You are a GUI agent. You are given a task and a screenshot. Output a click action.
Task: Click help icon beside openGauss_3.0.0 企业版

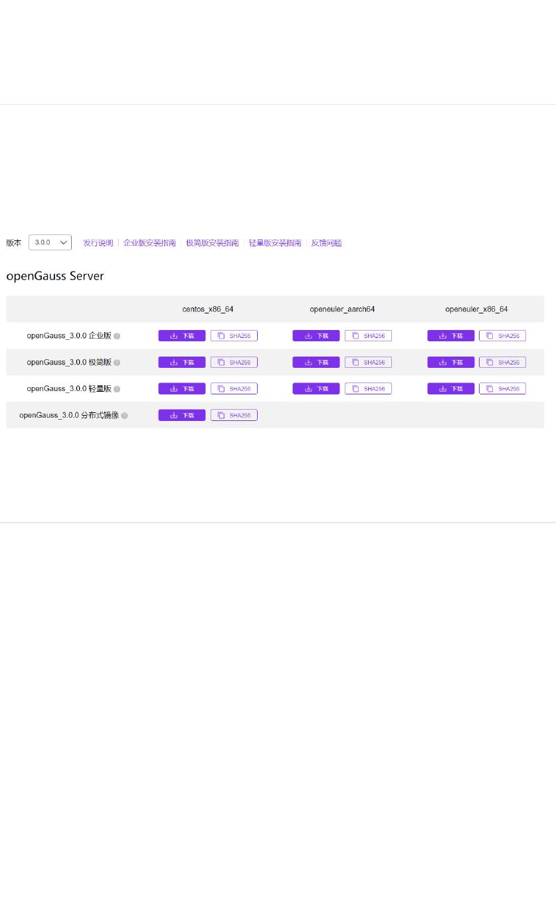tap(117, 336)
